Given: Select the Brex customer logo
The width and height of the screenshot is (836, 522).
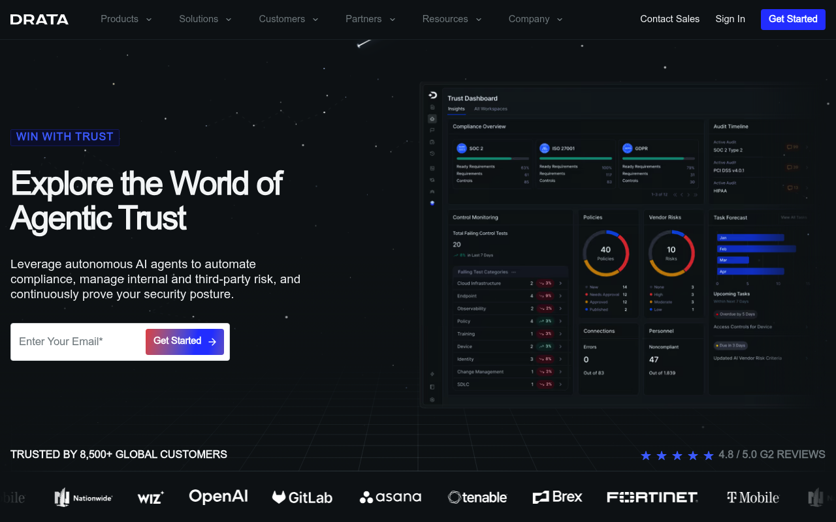Looking at the screenshot, I should (557, 497).
